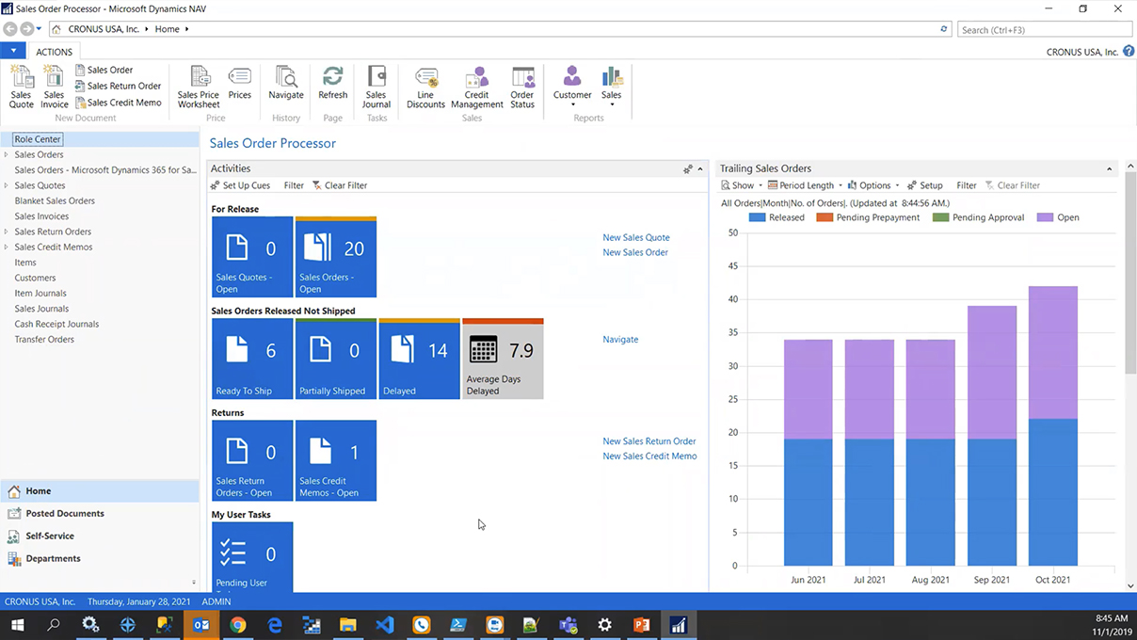The image size is (1137, 640).
Task: Click the Navigate link in Activities
Action: point(620,339)
